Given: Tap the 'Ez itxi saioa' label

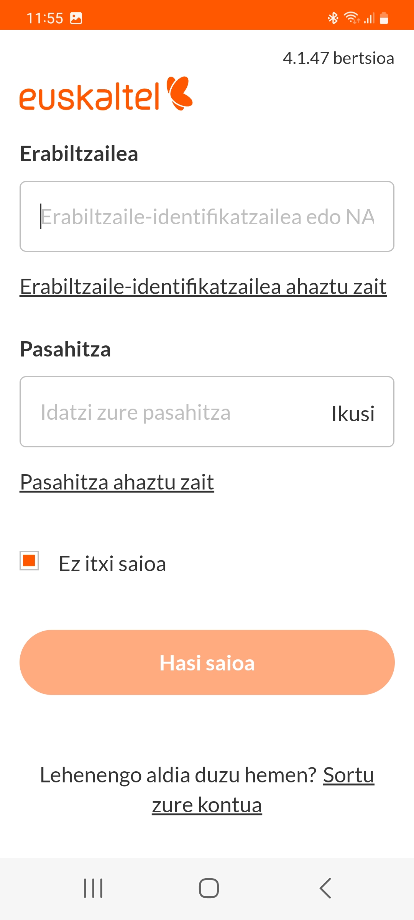Looking at the screenshot, I should tap(112, 563).
